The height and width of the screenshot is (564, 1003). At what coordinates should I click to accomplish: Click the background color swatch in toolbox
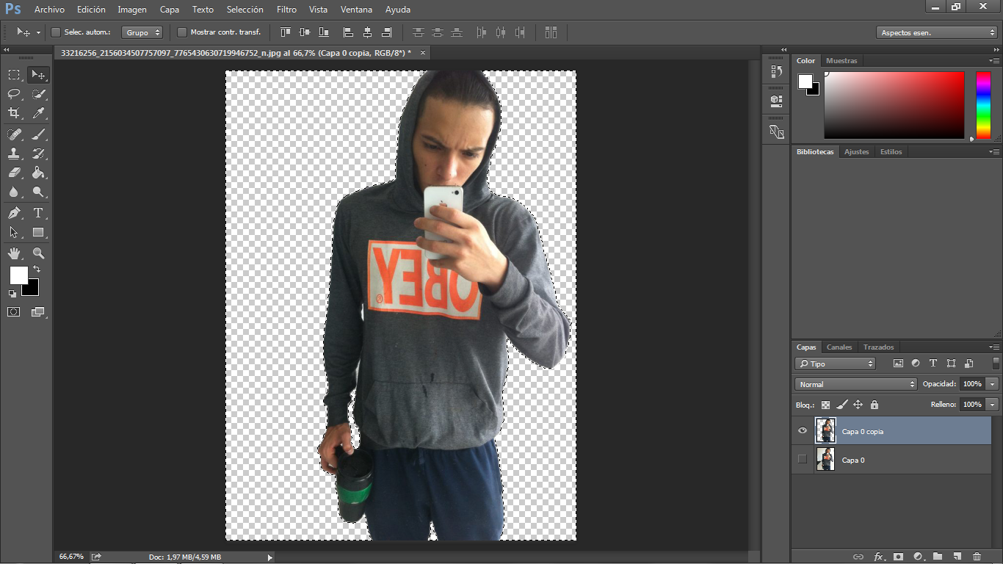(32, 289)
